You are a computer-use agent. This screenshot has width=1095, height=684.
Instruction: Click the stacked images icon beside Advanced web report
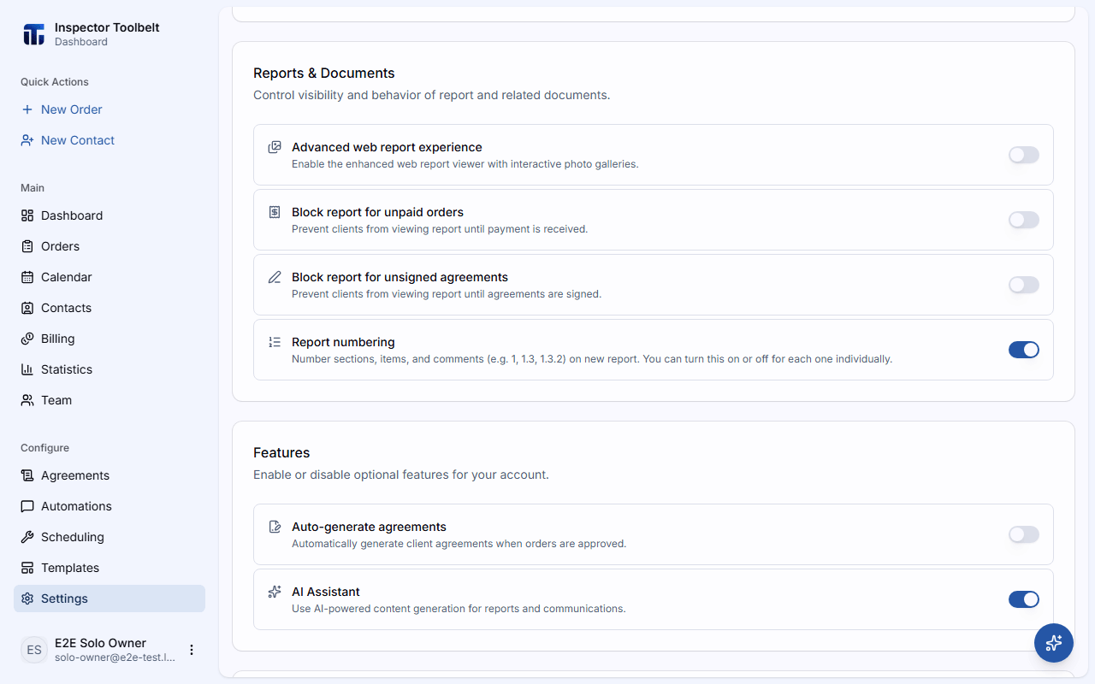click(275, 147)
